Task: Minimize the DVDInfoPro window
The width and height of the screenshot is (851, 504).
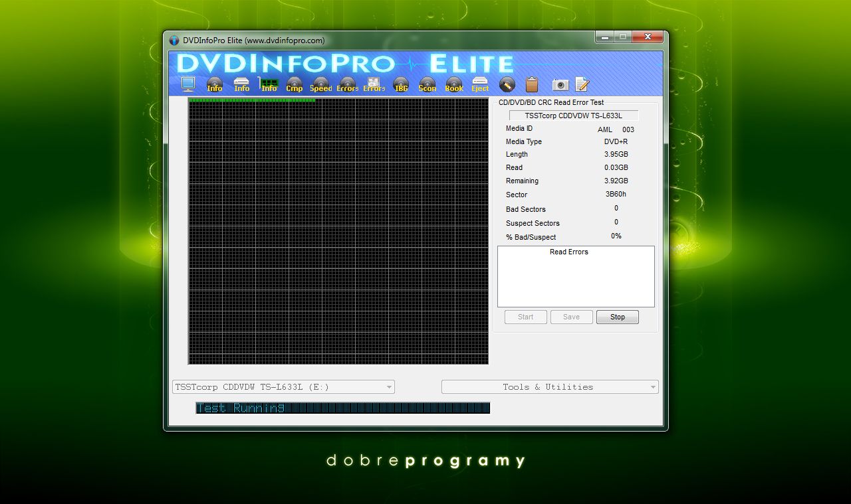Action: [604, 38]
